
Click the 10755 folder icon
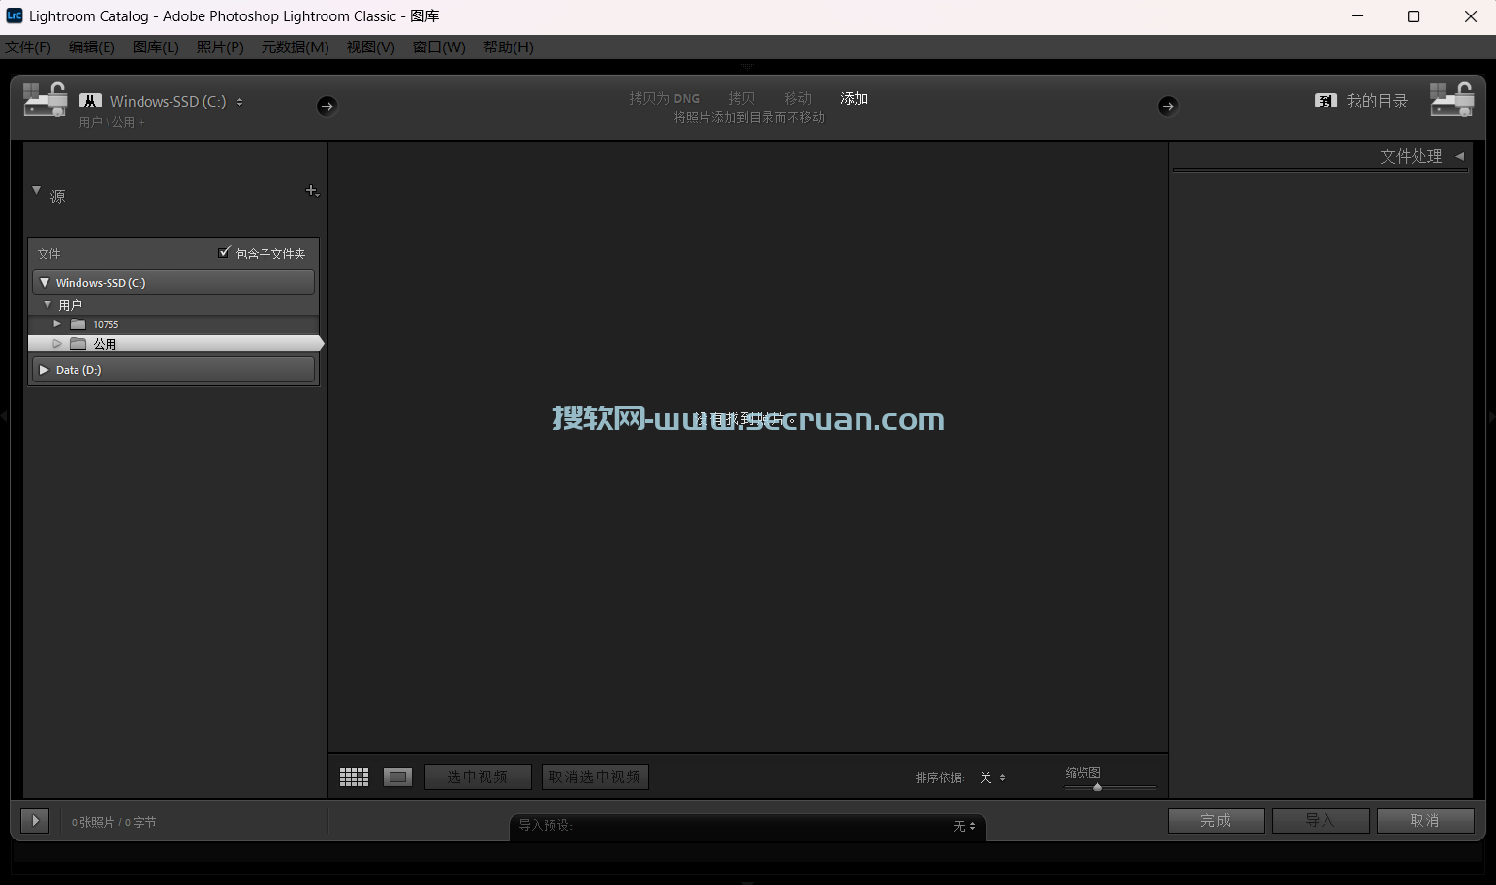coord(78,324)
